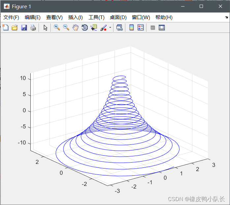
Task: Click the New Figure icon
Action: [6, 28]
